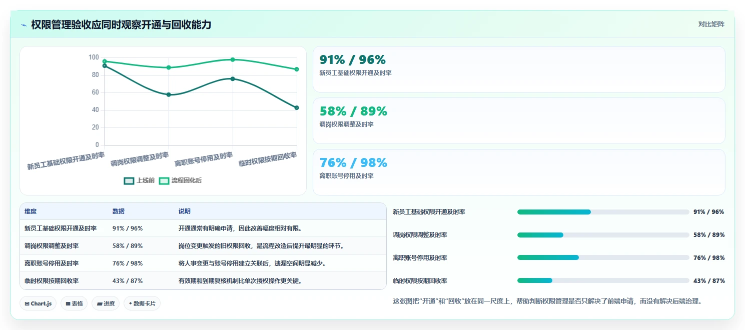Click the 91% / 96% data card
The width and height of the screenshot is (745, 330).
coord(519,69)
